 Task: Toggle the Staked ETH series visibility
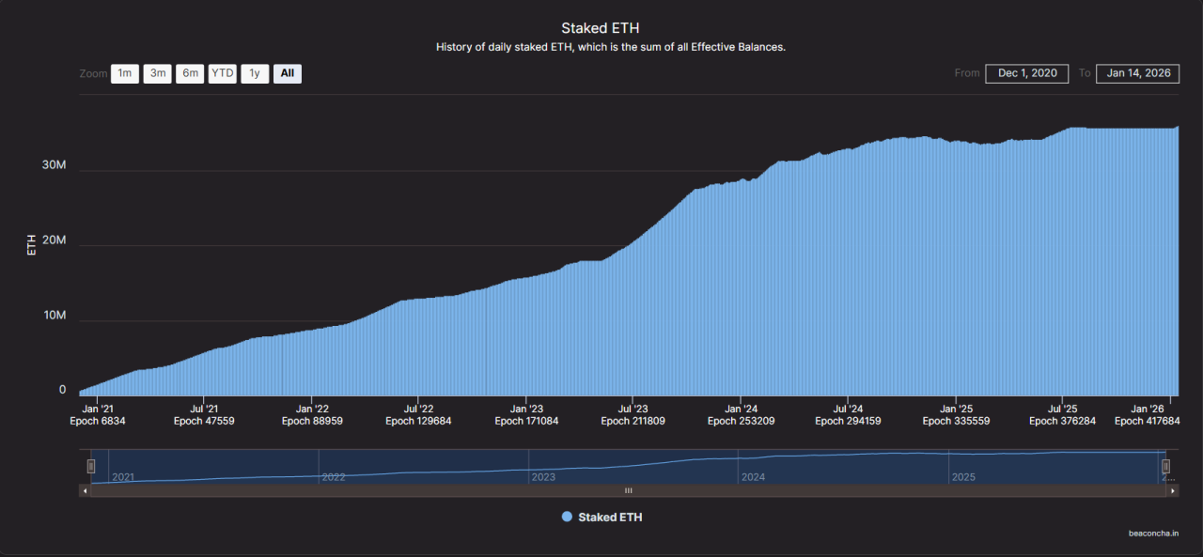tap(601, 517)
